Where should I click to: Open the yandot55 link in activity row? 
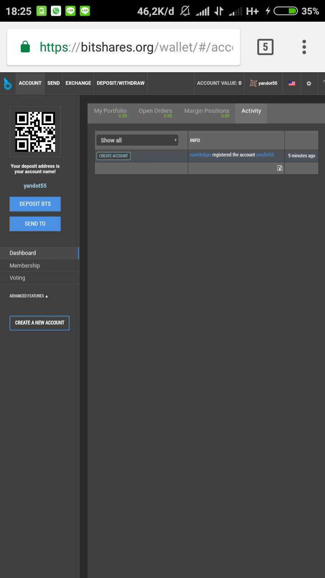pos(265,155)
